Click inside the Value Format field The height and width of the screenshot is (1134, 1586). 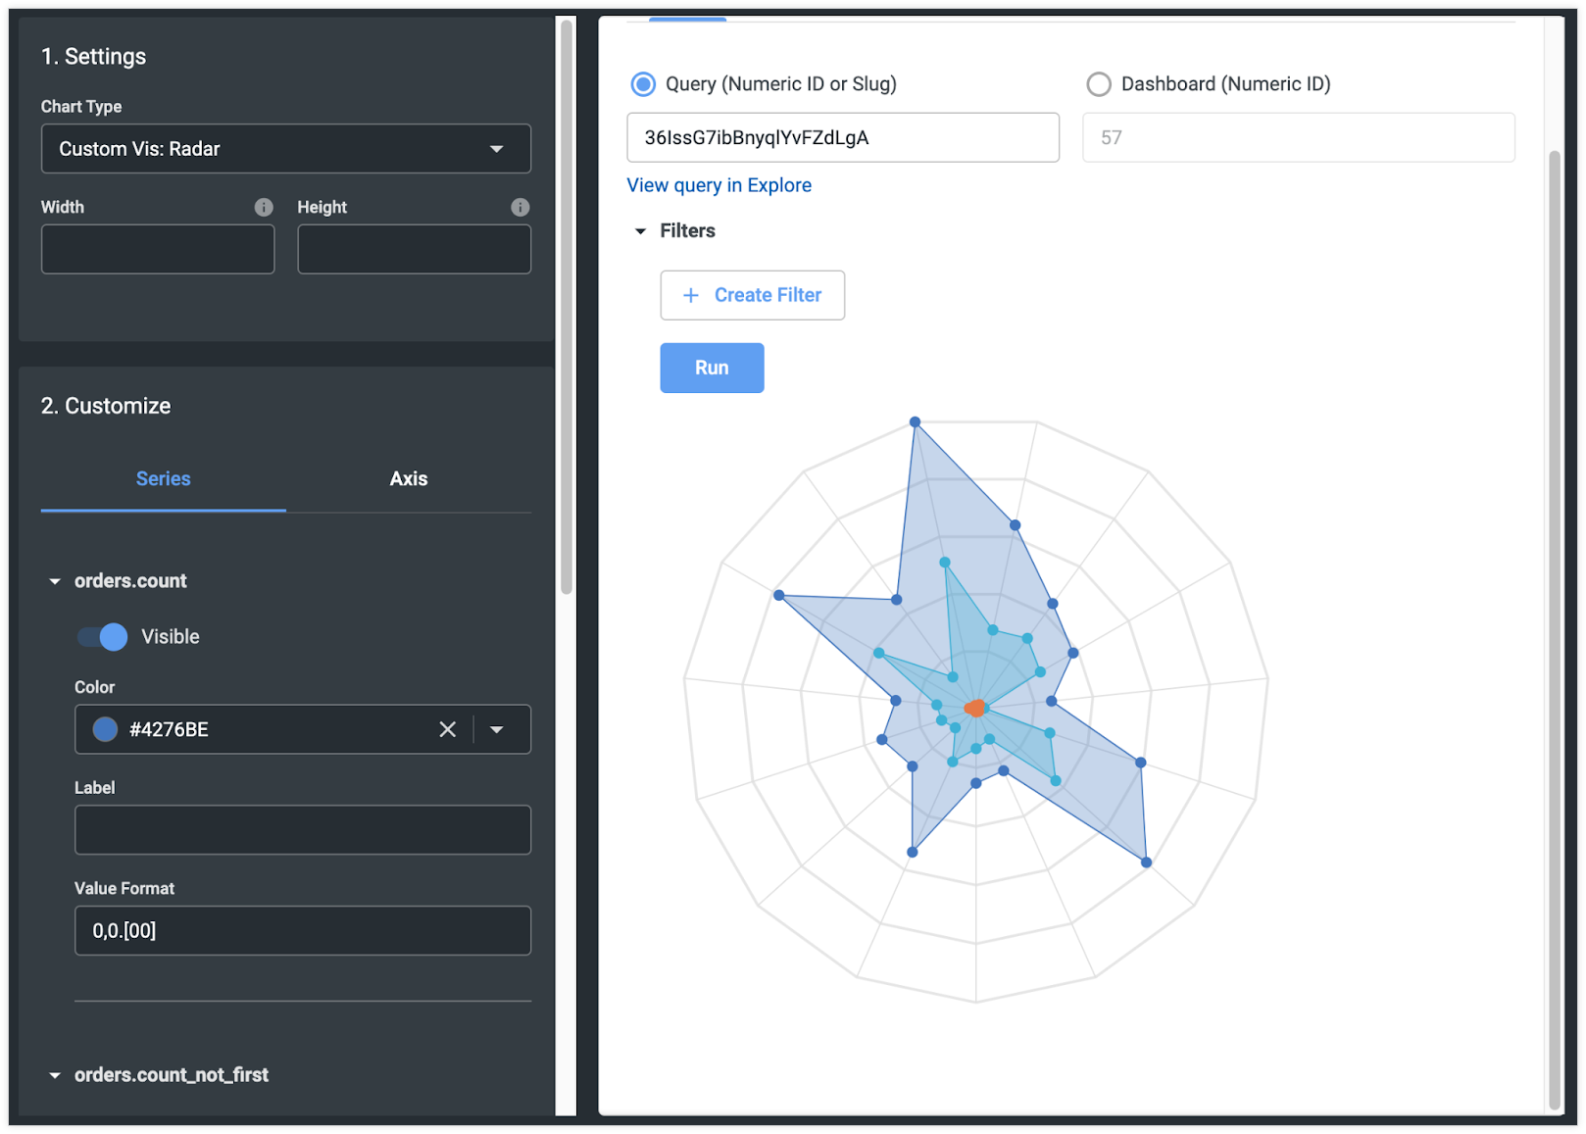click(302, 930)
